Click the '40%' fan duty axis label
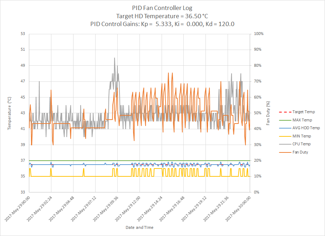The image size is (325, 236). pos(258,129)
